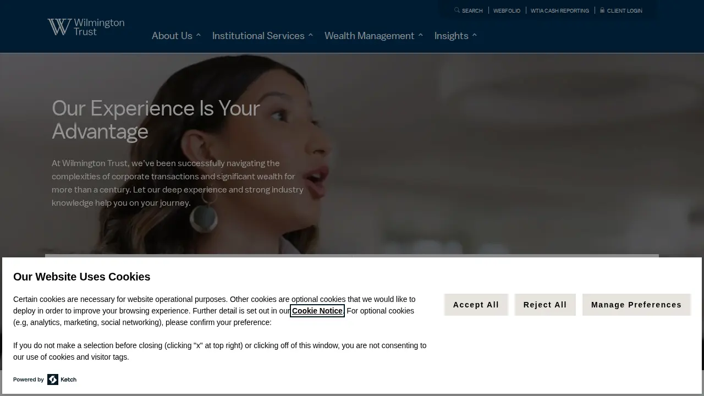Open the Insights menu
This screenshot has width=704, height=396.
452,36
